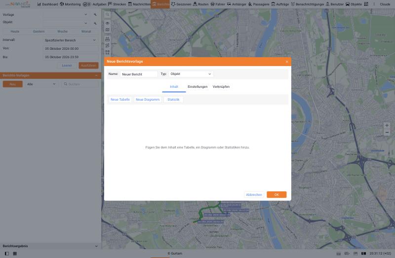Click the Bis date field

(71, 57)
